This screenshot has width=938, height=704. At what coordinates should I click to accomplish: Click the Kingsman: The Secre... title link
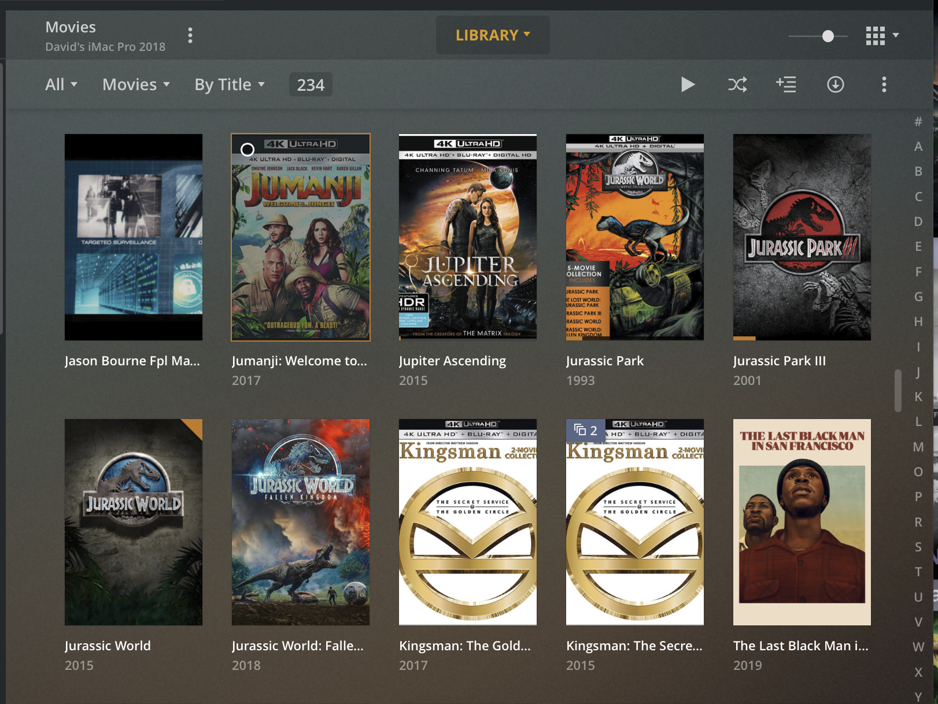tap(634, 646)
